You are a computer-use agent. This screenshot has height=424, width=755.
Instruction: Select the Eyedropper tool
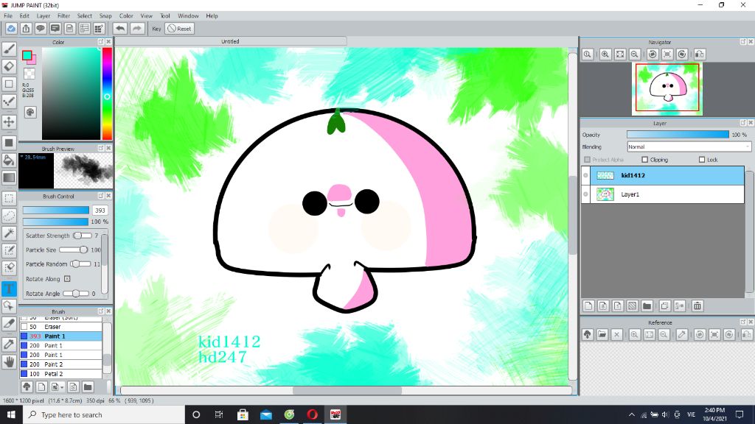click(9, 344)
